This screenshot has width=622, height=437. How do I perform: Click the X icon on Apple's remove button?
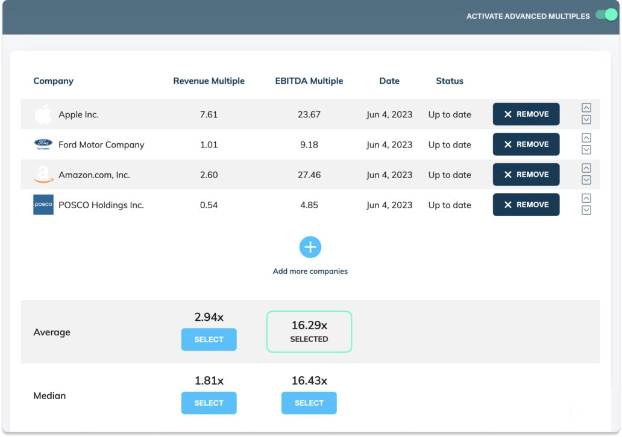pyautogui.click(x=508, y=114)
